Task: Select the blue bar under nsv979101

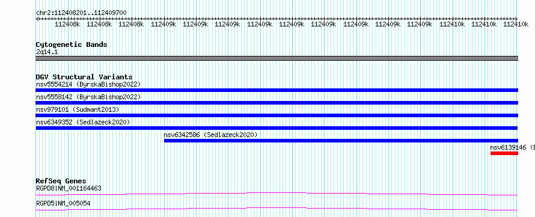Action: tap(277, 115)
